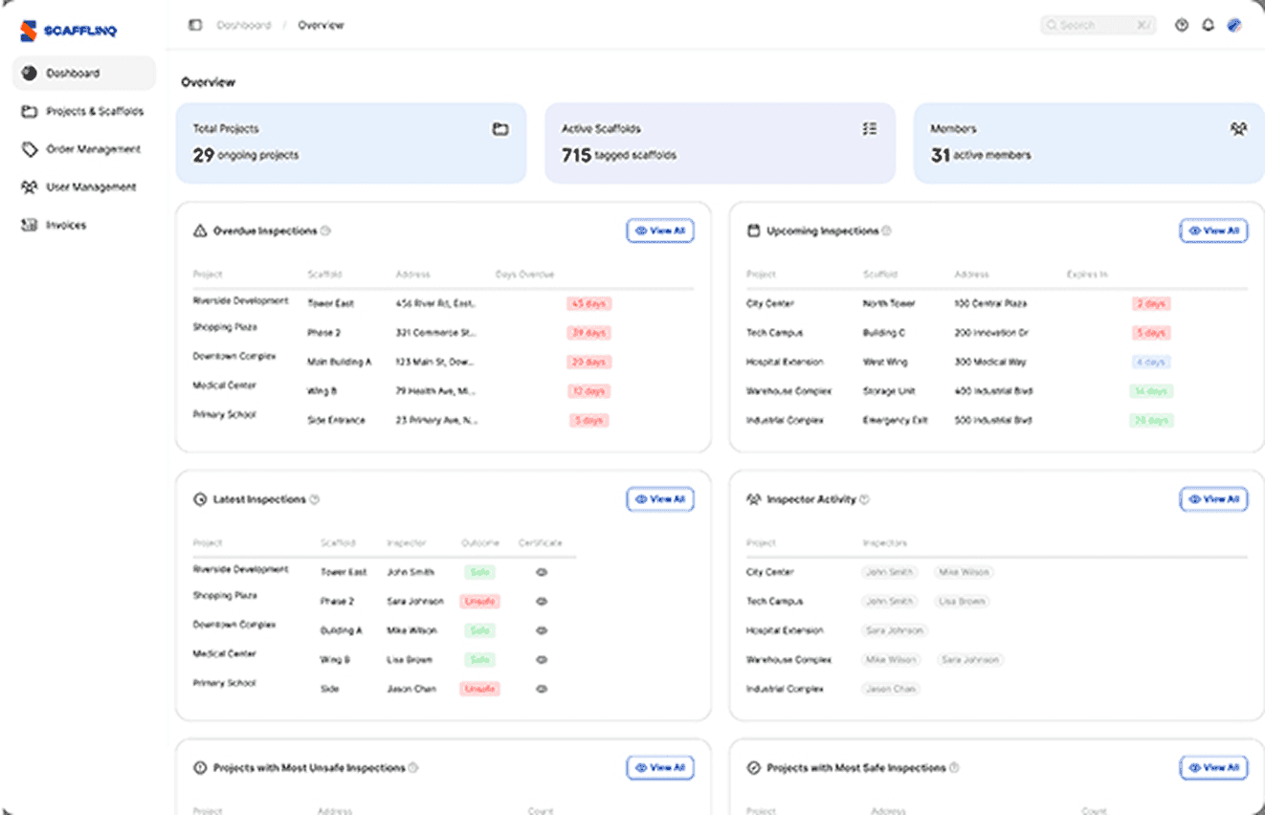The height and width of the screenshot is (815, 1265).
Task: Open the user avatar menu
Action: coord(1234,26)
